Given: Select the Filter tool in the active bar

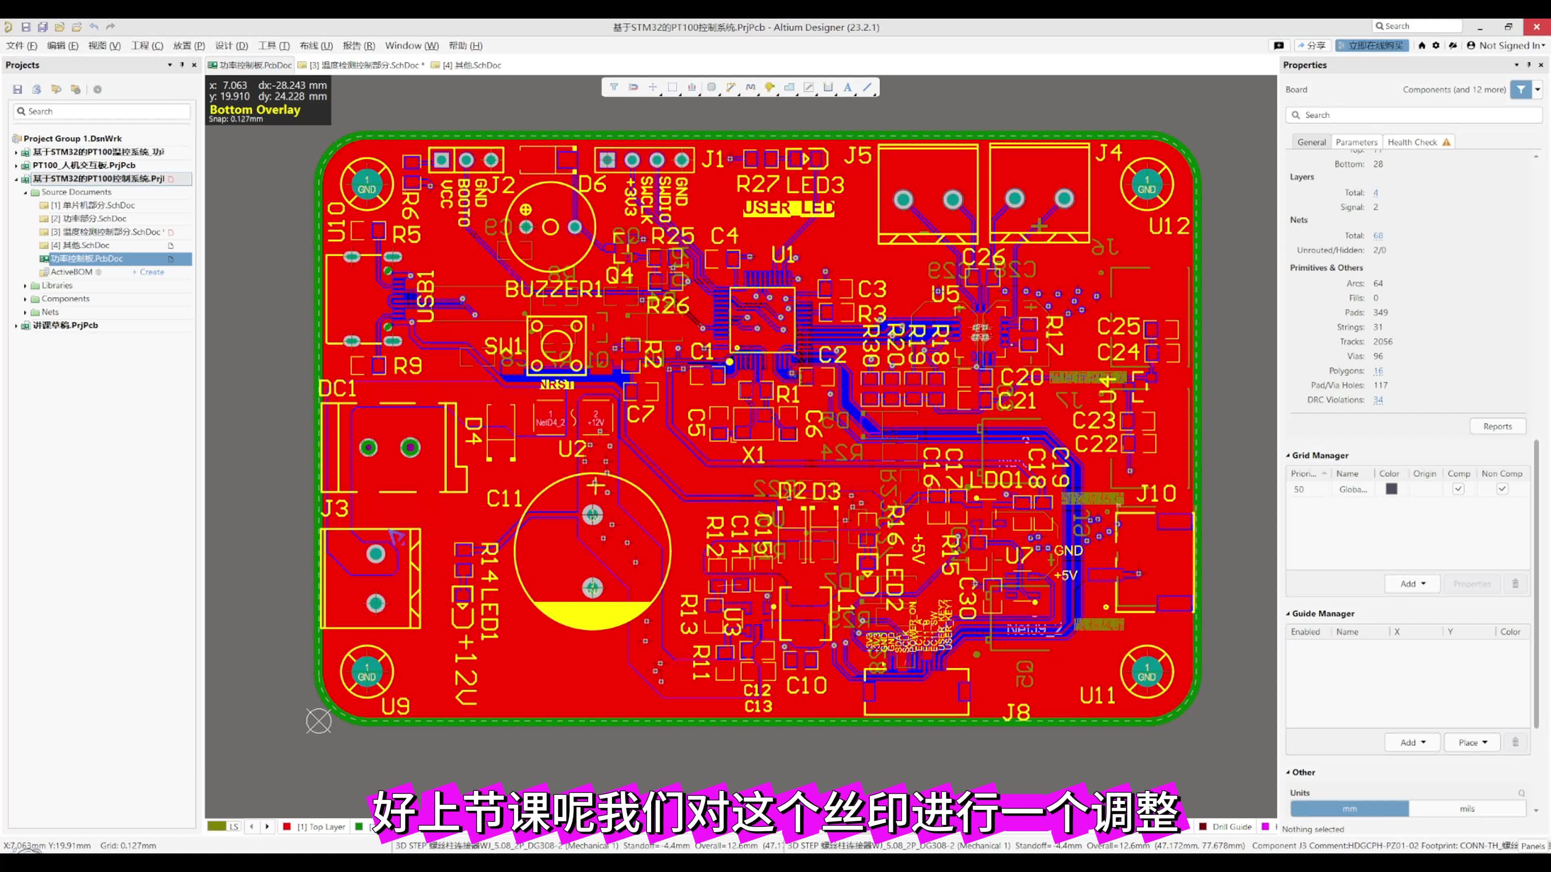Looking at the screenshot, I should click(x=614, y=87).
